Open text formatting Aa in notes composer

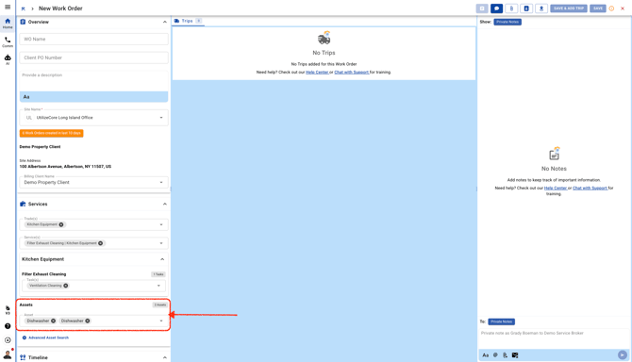pos(485,355)
